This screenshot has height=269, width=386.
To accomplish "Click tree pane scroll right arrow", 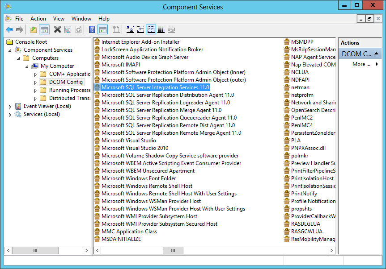I will tap(86, 250).
